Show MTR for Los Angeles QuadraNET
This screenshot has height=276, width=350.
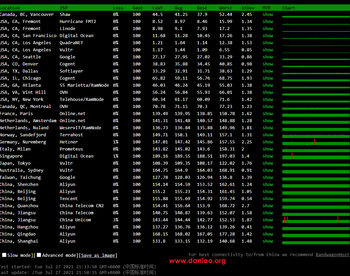click(267, 43)
